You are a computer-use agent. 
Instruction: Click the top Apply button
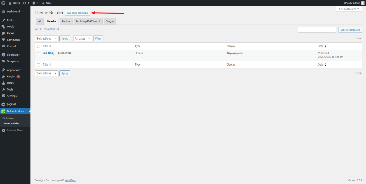pyautogui.click(x=65, y=39)
